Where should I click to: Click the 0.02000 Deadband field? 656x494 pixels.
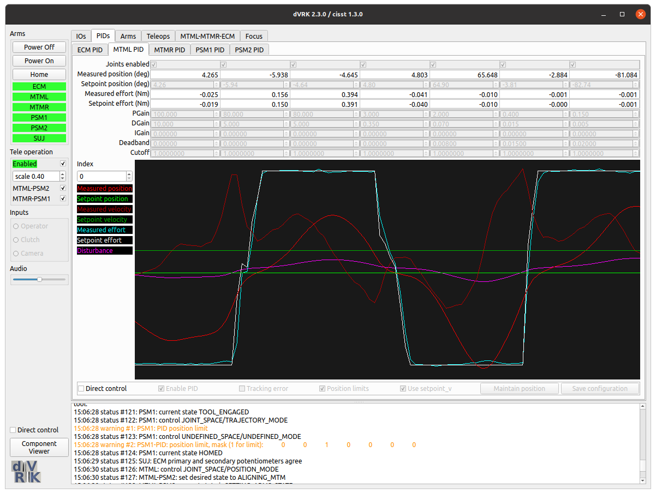tap(604, 143)
